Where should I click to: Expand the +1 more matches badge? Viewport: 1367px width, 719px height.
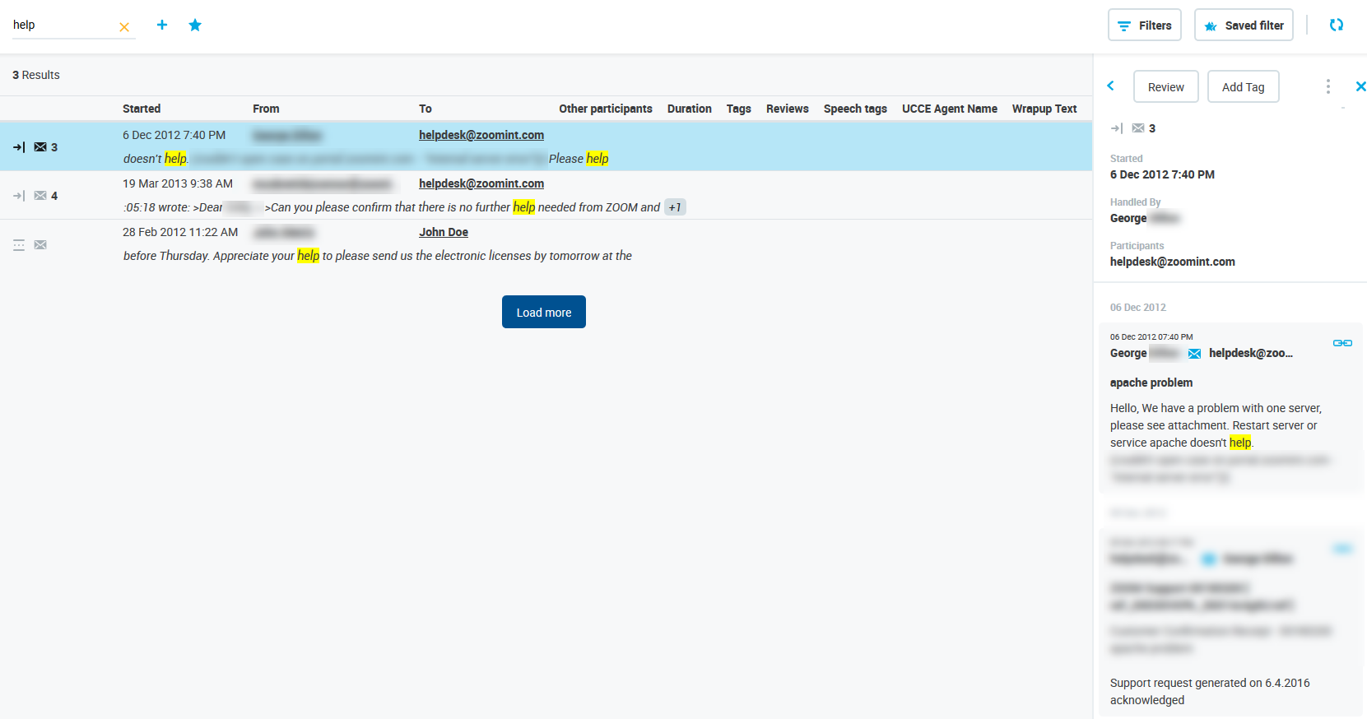pyautogui.click(x=675, y=207)
